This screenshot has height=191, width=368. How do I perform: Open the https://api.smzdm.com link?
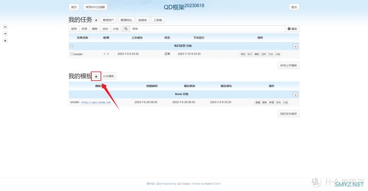96,102
